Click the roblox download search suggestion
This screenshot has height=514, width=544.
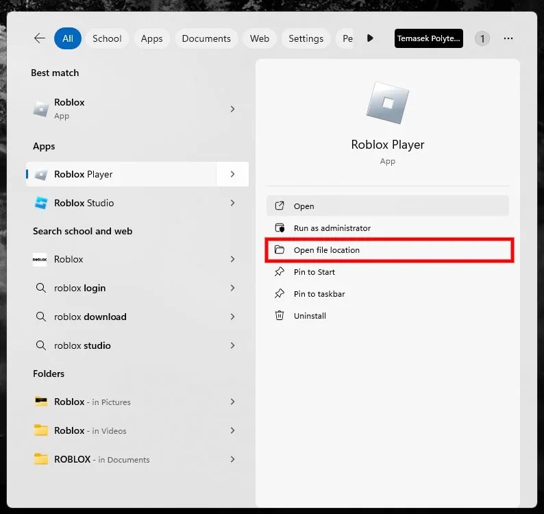pos(90,317)
